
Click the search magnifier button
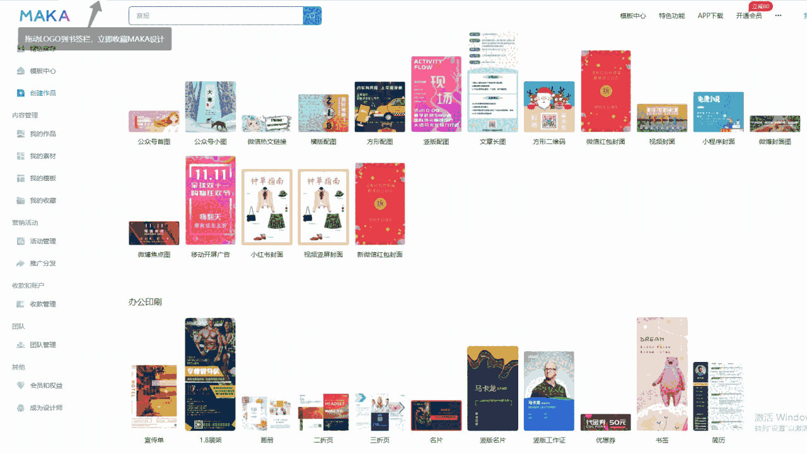[x=312, y=16]
